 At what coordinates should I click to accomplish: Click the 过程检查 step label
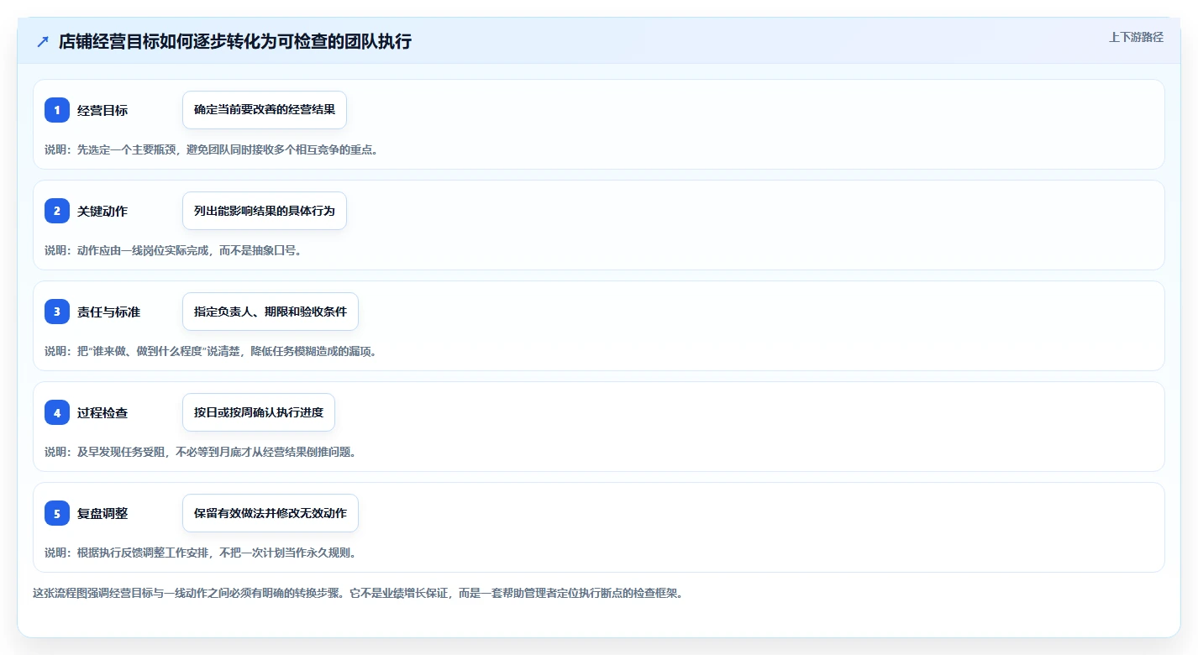click(102, 413)
